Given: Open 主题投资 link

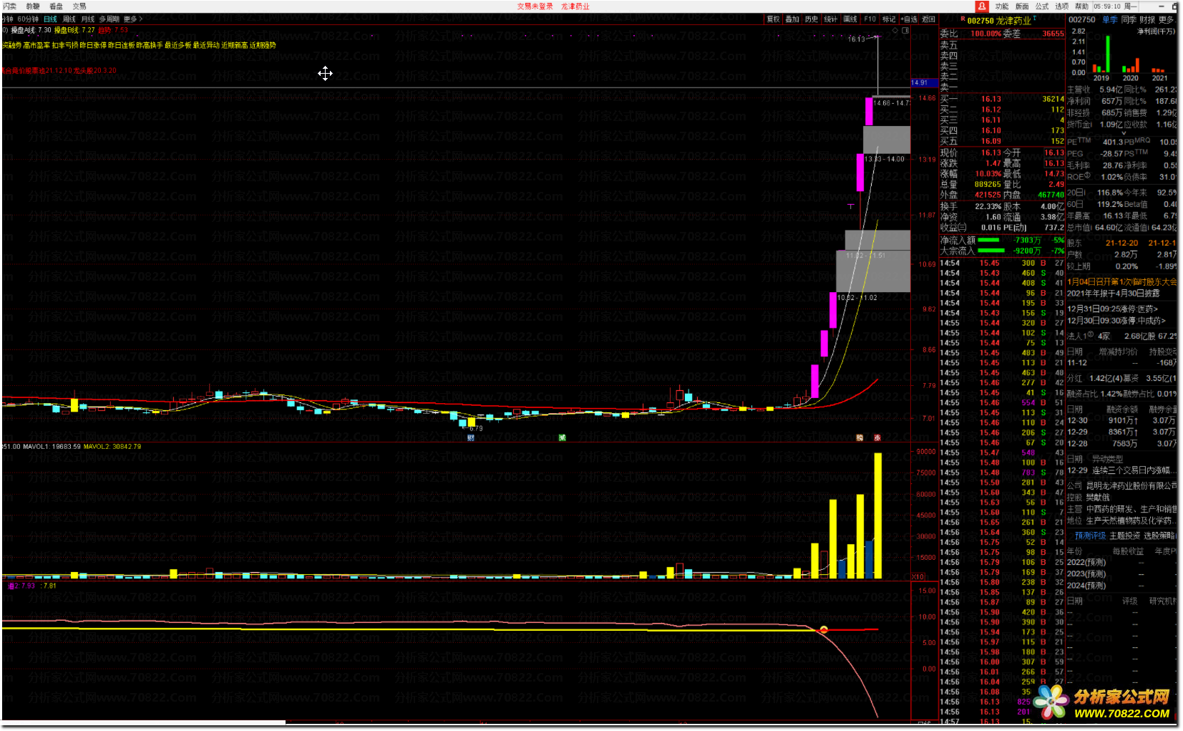Looking at the screenshot, I should [1125, 536].
